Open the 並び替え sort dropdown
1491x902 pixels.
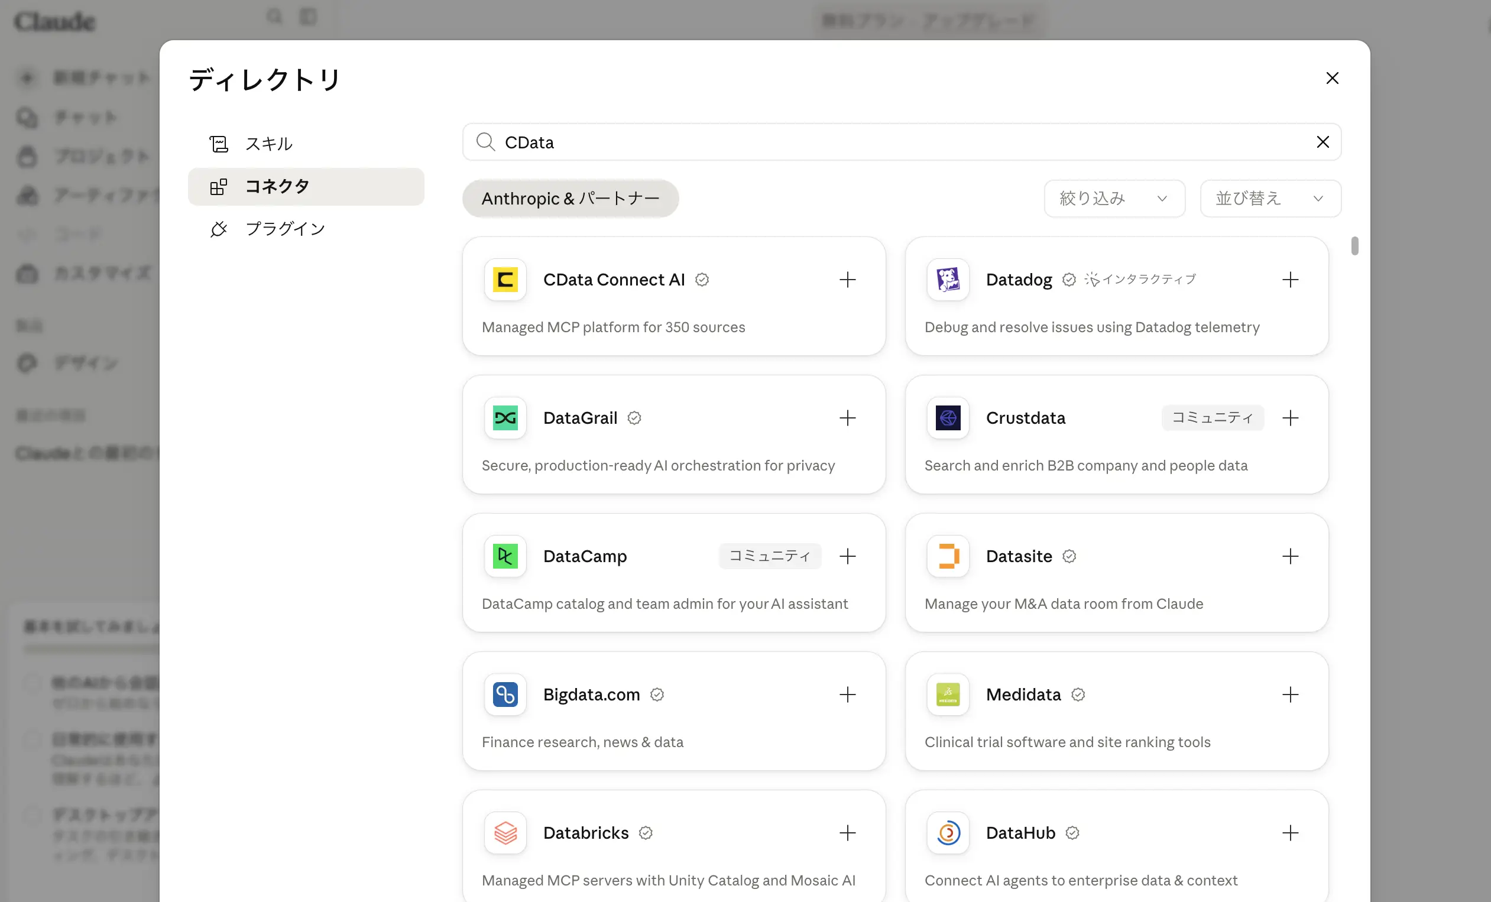pyautogui.click(x=1270, y=199)
